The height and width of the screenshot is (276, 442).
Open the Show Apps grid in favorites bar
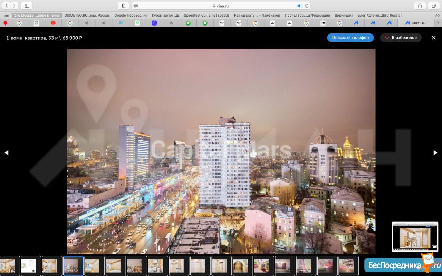coord(7,16)
